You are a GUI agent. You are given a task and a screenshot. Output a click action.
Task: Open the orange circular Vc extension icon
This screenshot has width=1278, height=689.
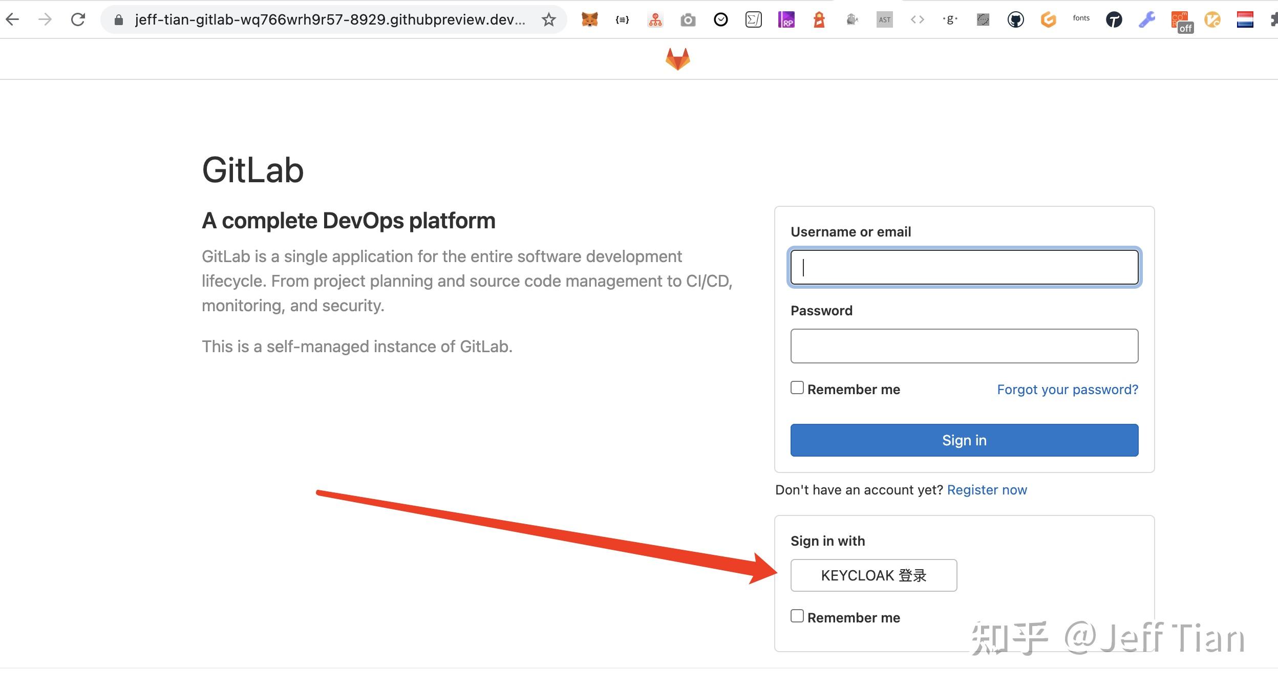[x=1212, y=20]
